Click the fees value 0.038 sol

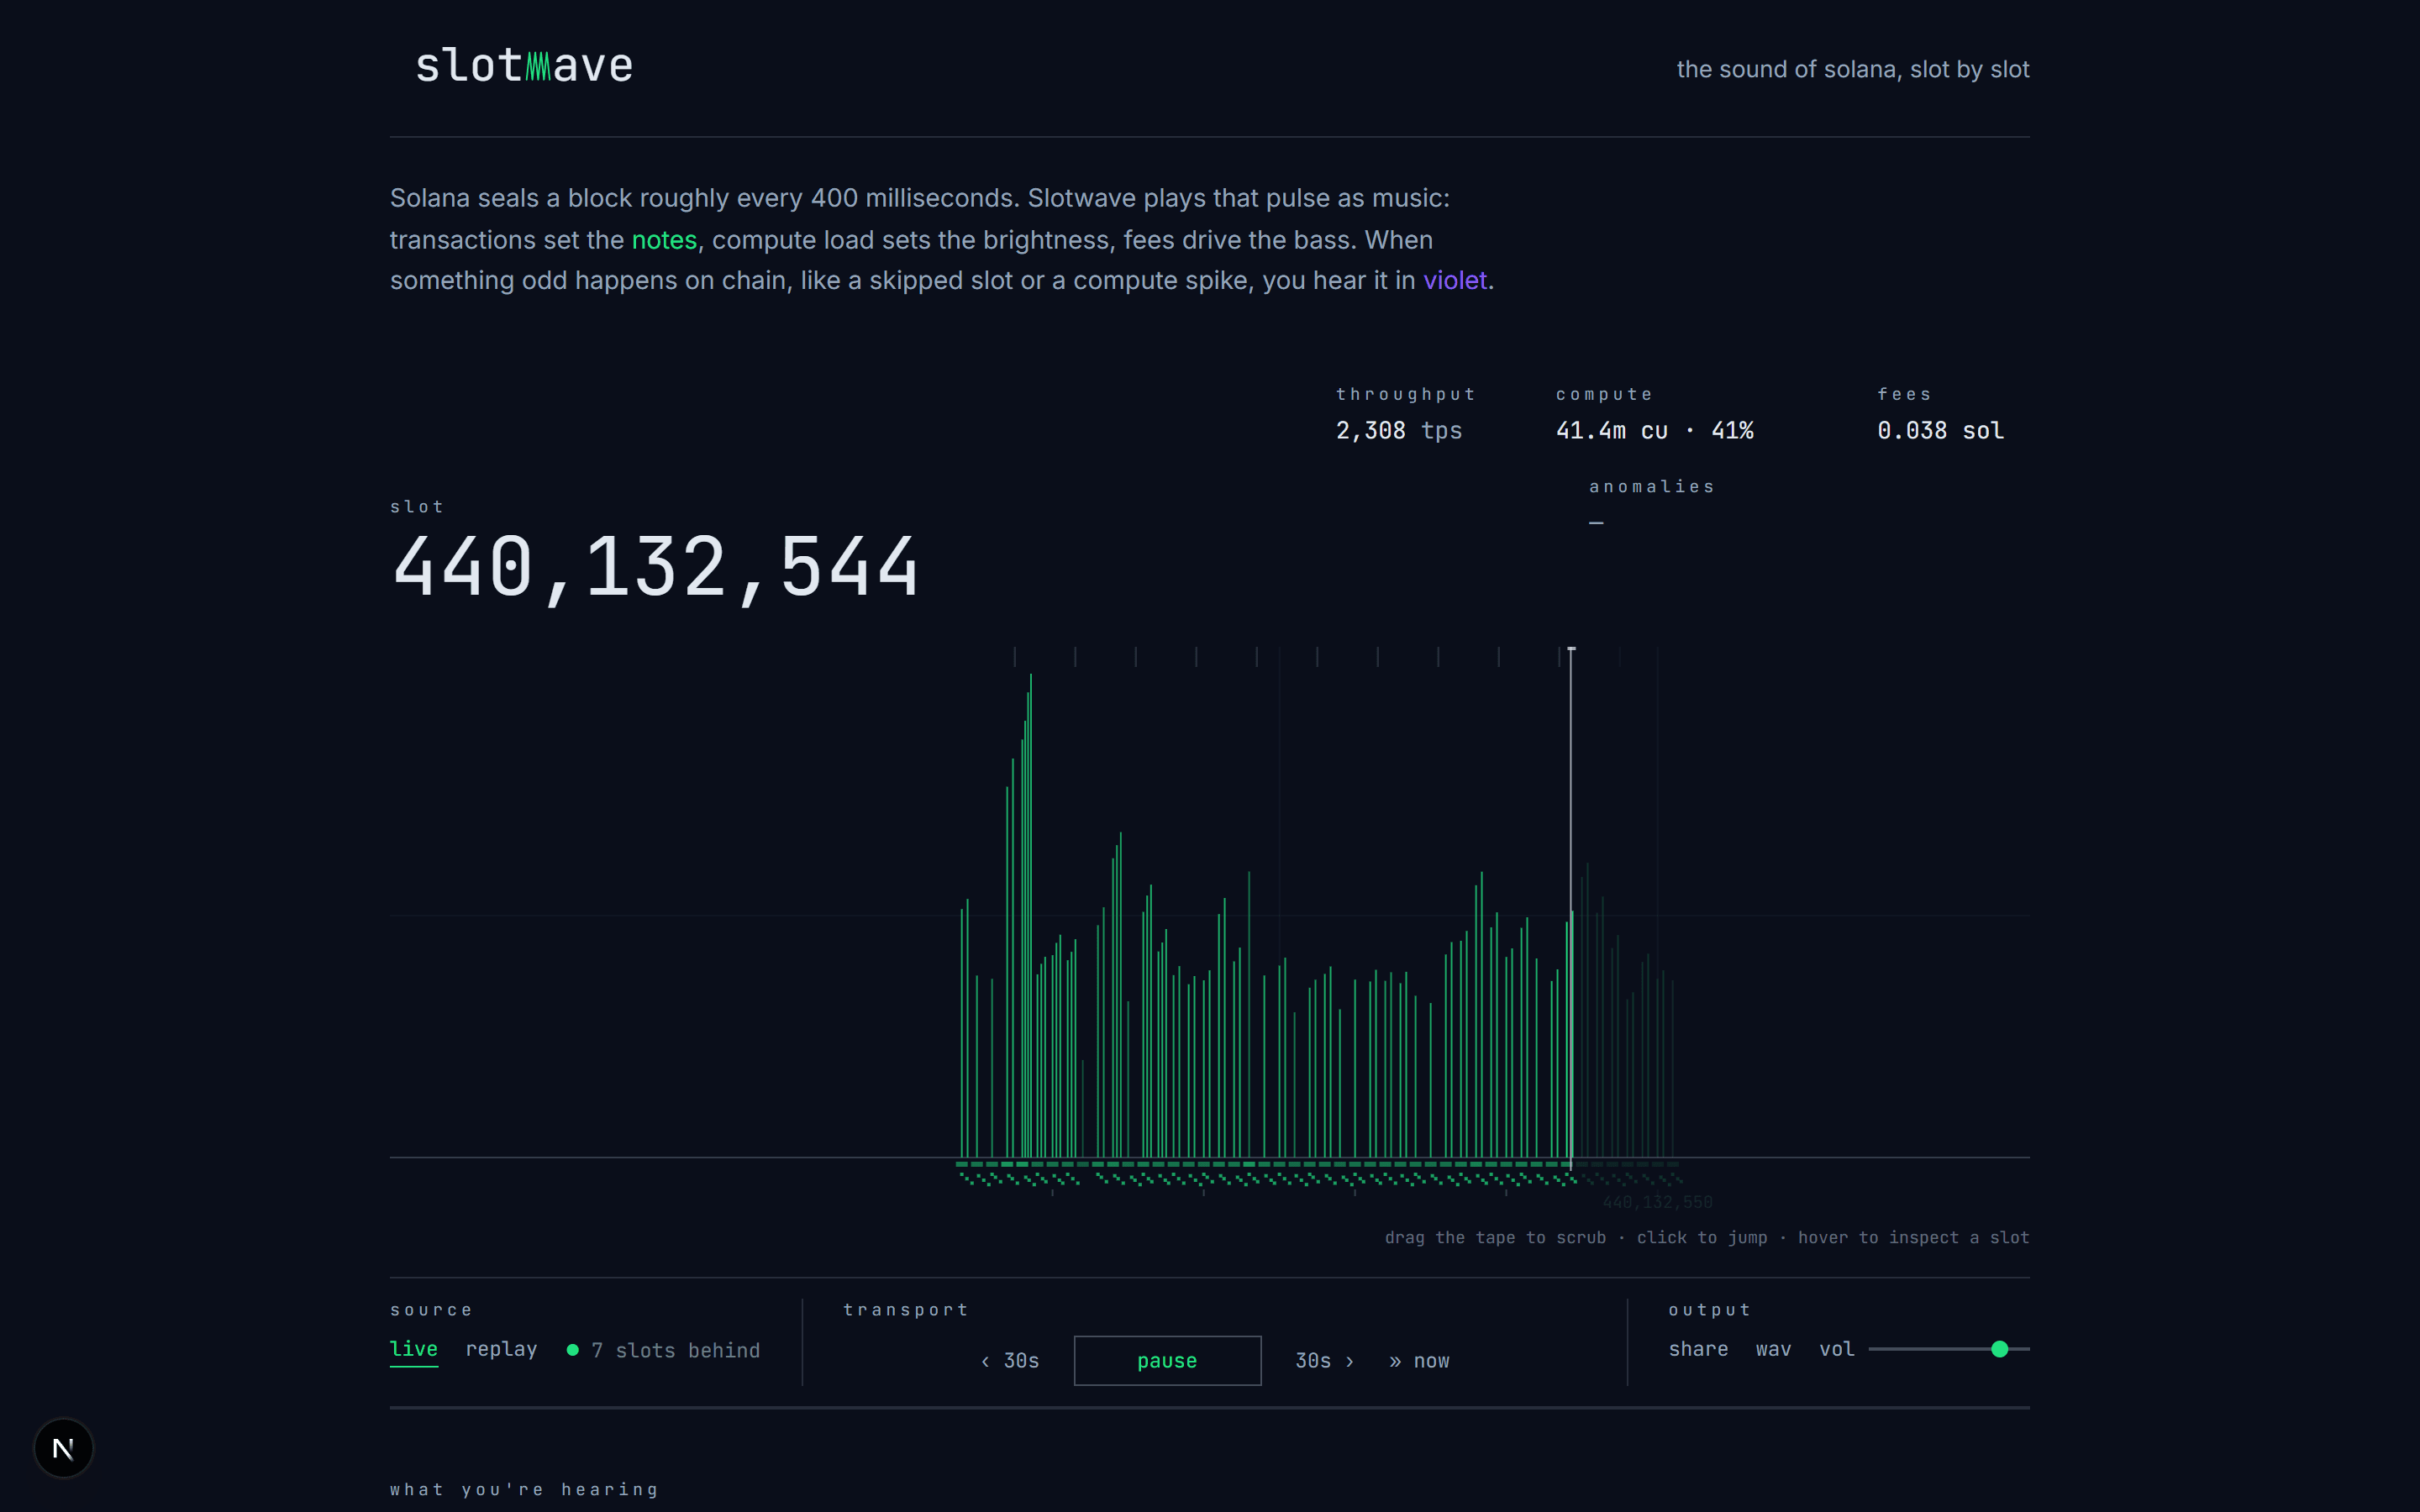pyautogui.click(x=1940, y=431)
